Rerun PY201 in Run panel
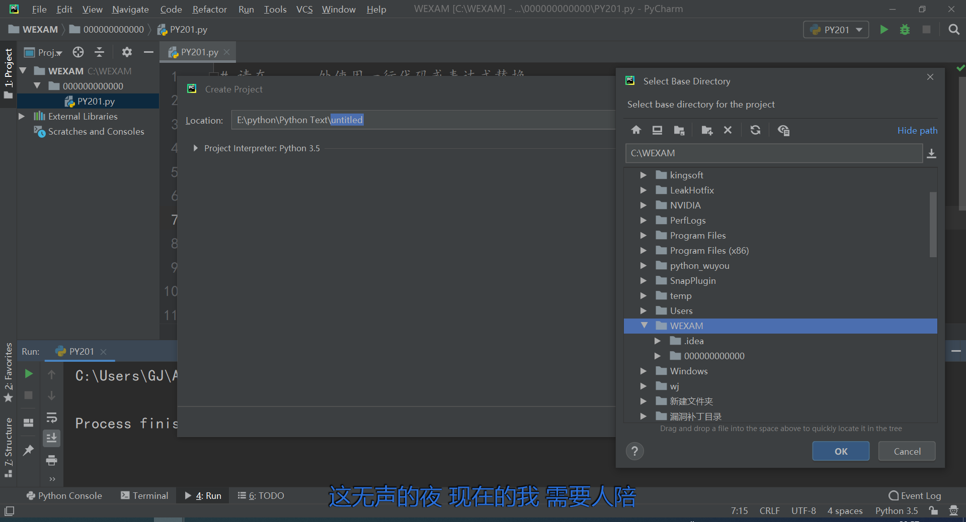Viewport: 966px width, 522px height. tap(29, 374)
